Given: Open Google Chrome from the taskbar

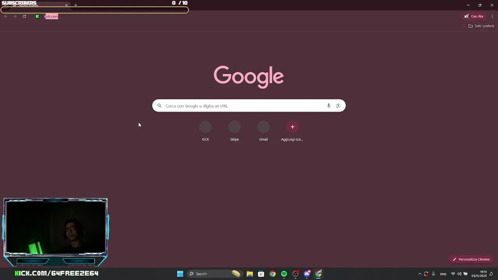Looking at the screenshot, I should [x=273, y=274].
